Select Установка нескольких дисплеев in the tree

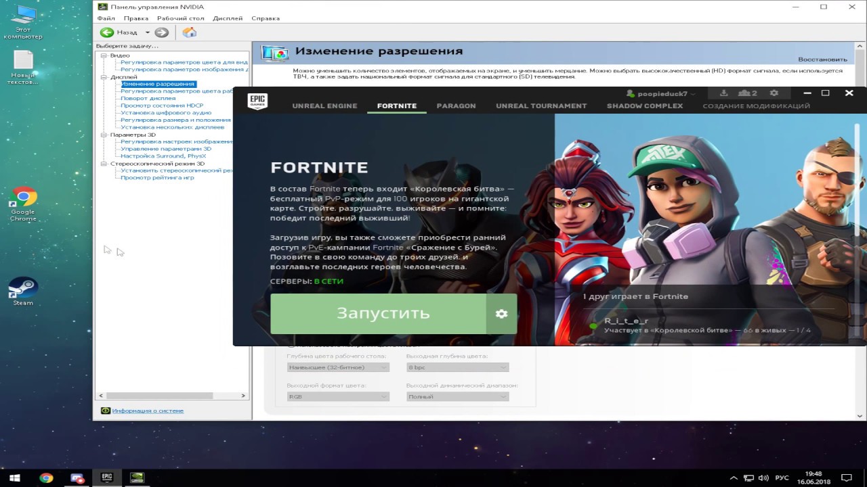(172, 127)
